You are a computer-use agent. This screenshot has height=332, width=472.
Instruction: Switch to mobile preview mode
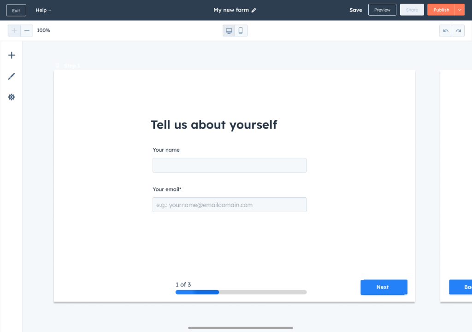point(241,30)
